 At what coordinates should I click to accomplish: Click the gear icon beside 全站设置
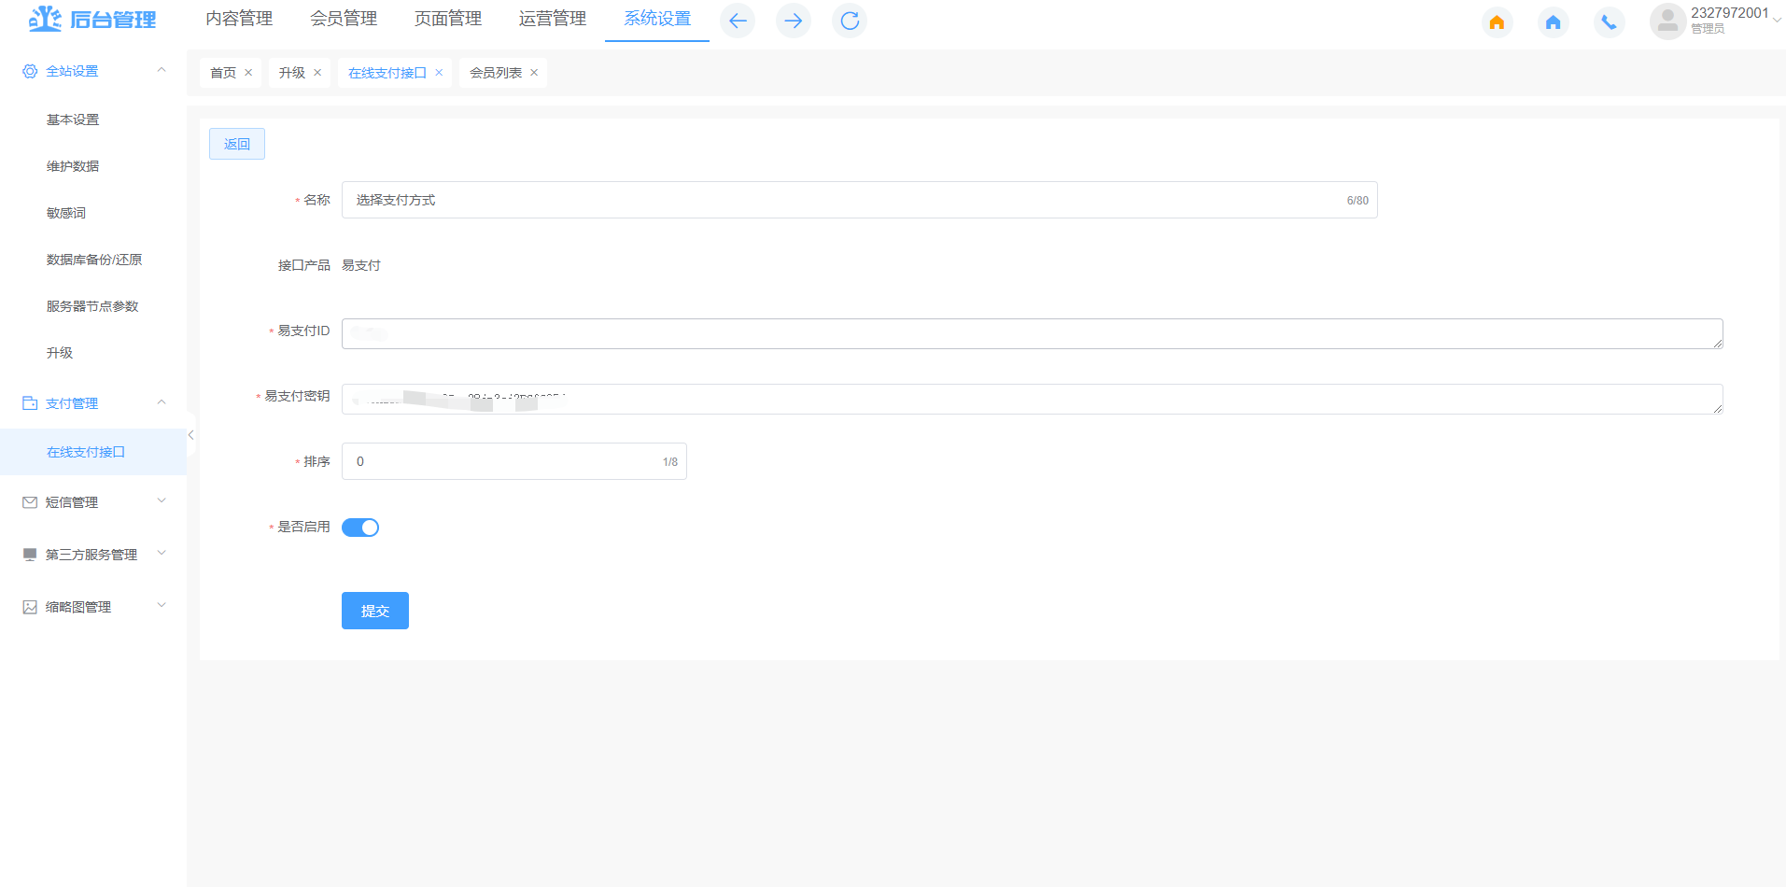click(x=30, y=71)
